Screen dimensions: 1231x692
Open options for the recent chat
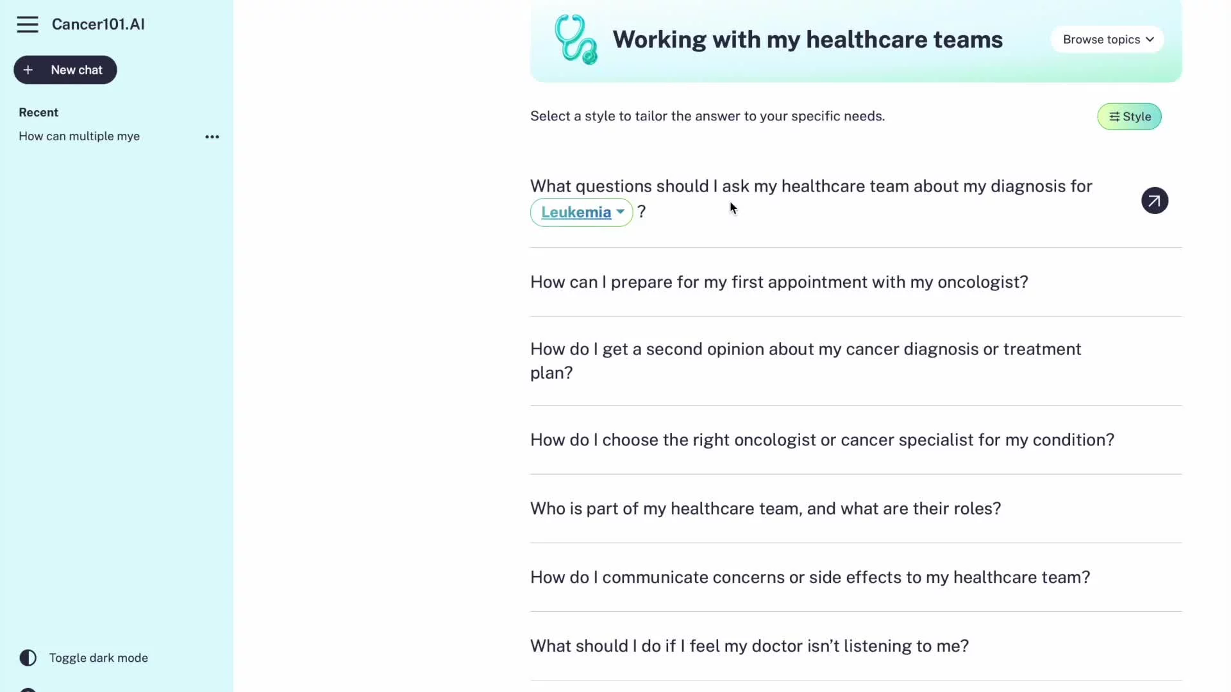click(212, 136)
